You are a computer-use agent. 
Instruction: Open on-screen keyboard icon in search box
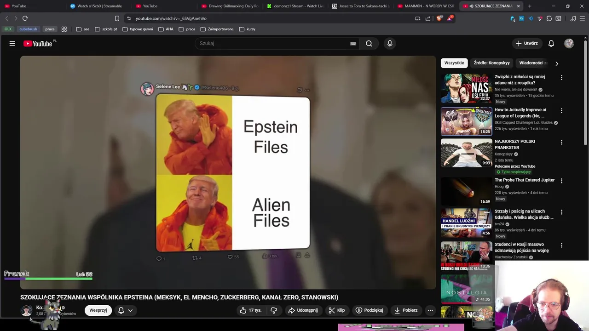[x=353, y=44]
